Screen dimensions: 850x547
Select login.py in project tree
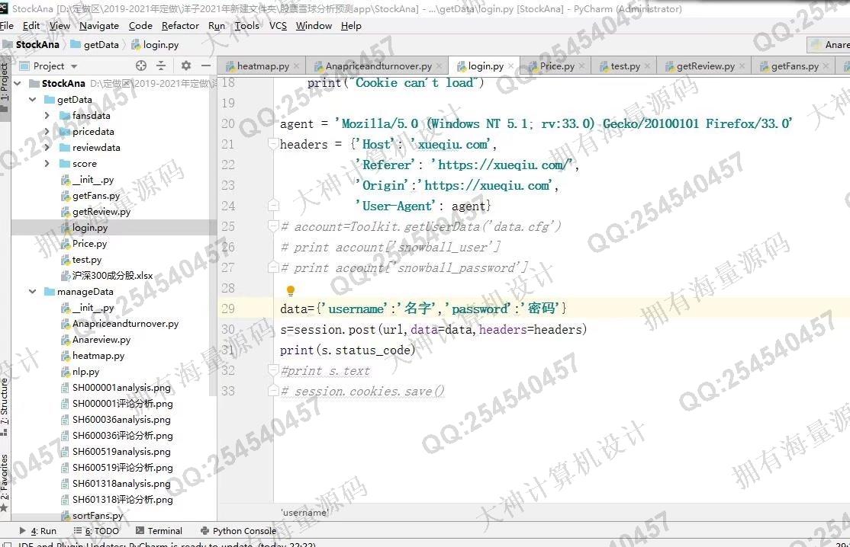[x=90, y=228]
